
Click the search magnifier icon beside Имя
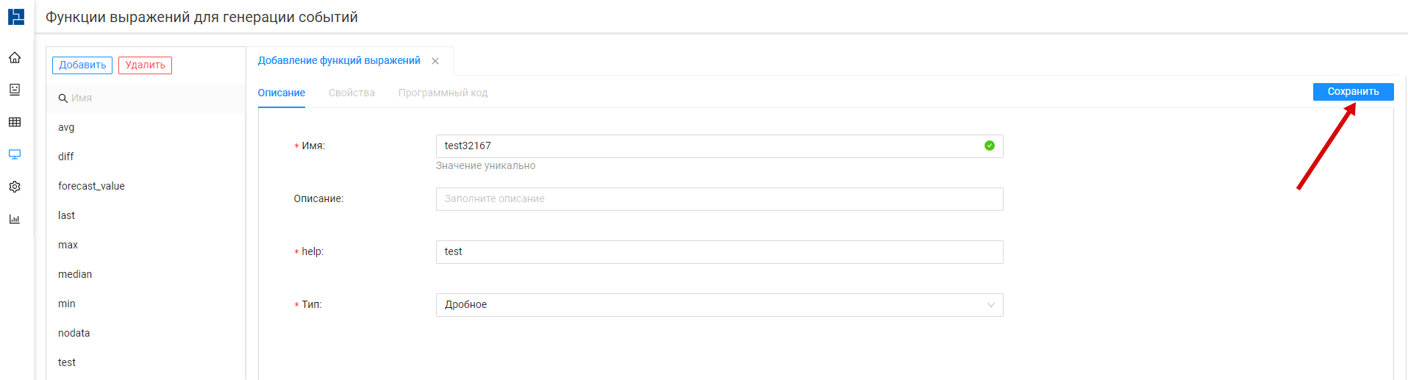(63, 98)
